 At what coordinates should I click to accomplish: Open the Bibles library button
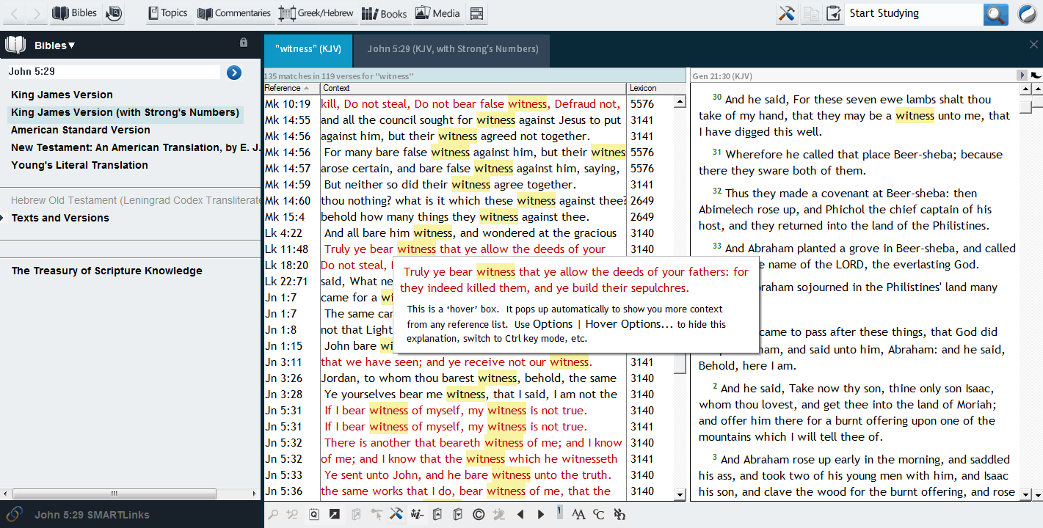(75, 13)
